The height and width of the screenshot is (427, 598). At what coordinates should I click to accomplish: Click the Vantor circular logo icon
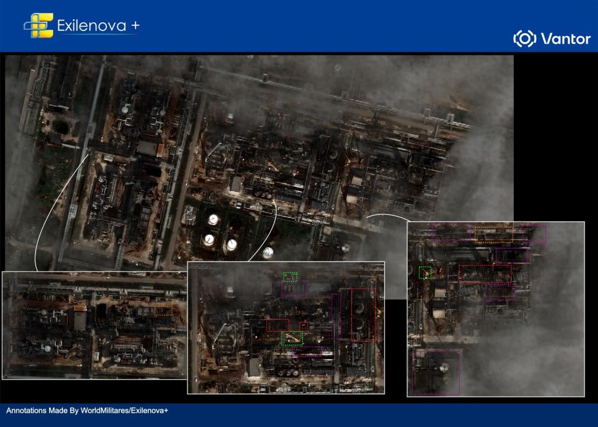525,39
